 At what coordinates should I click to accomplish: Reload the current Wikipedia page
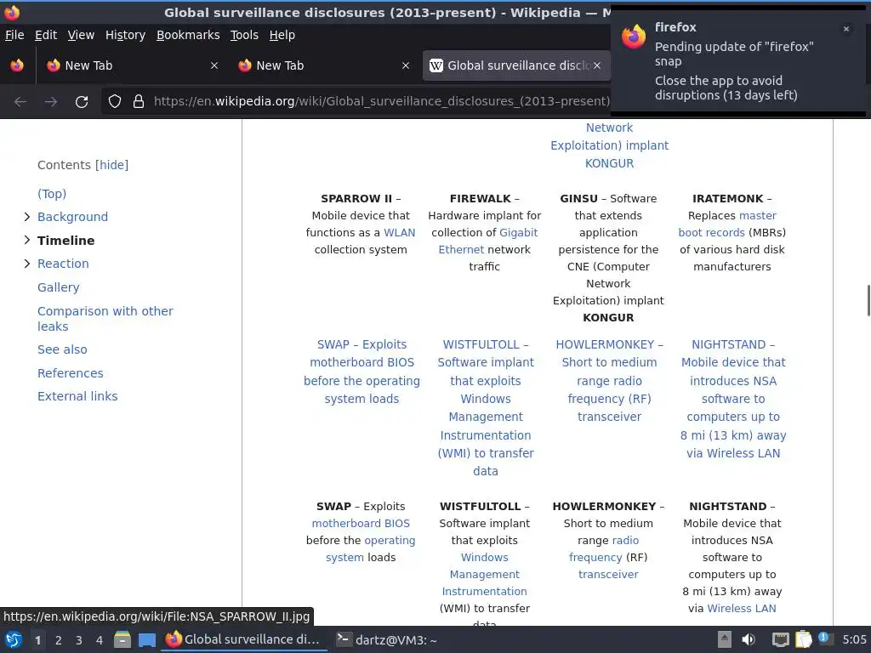[x=82, y=102]
